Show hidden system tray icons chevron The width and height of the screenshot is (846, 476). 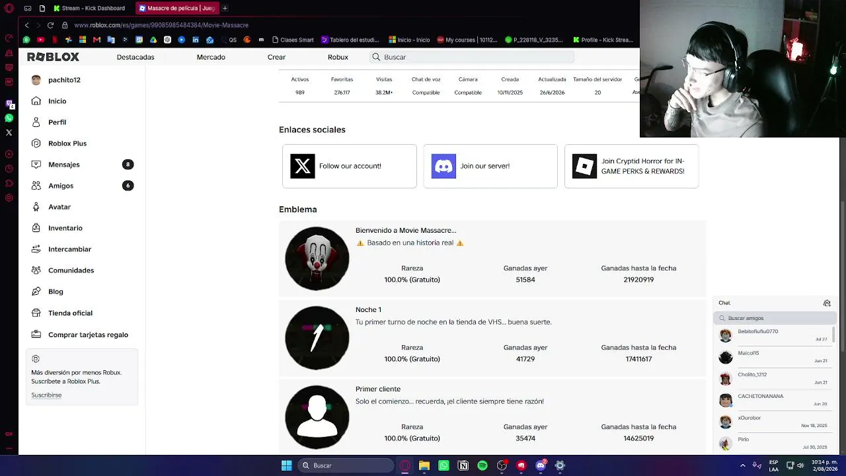coord(742,465)
